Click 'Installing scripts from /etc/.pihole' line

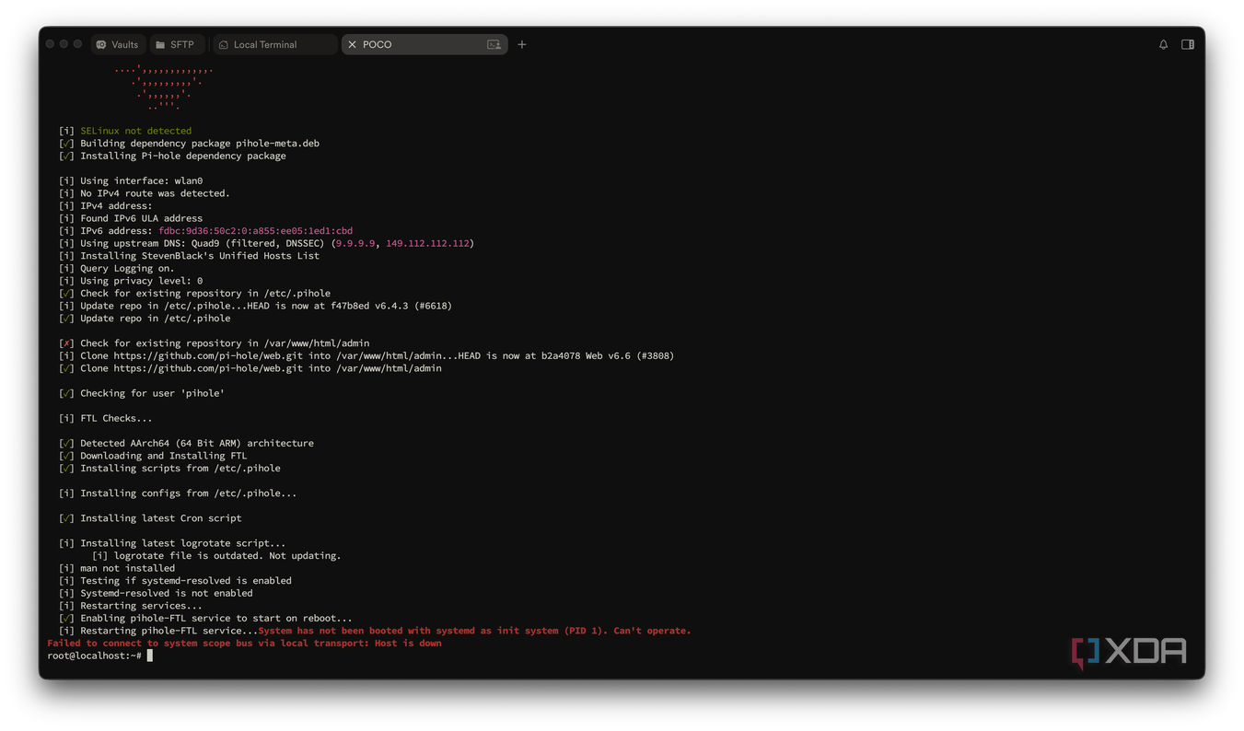coord(180,468)
